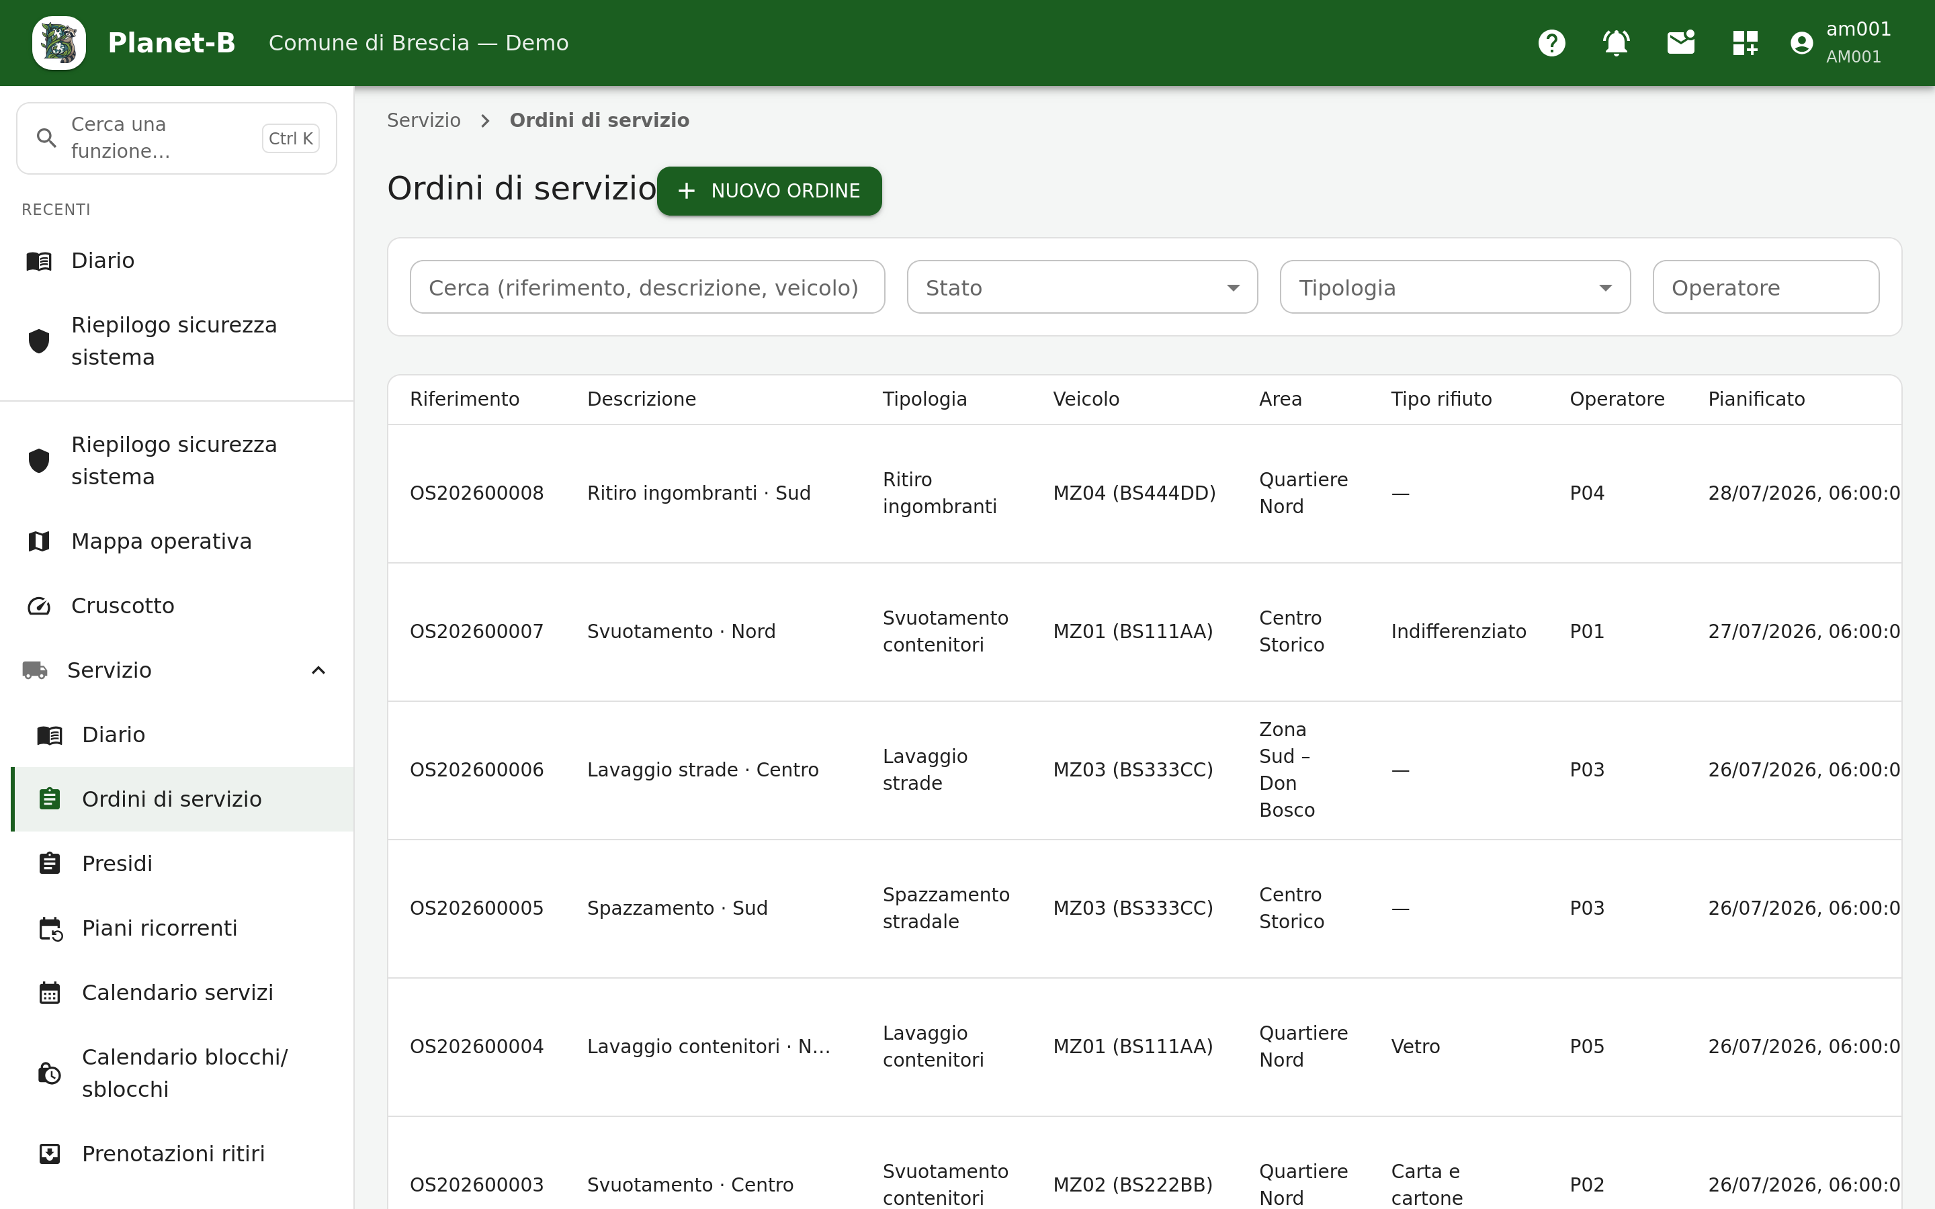Open Mappa operativa map icon
This screenshot has width=1935, height=1209.
point(38,541)
